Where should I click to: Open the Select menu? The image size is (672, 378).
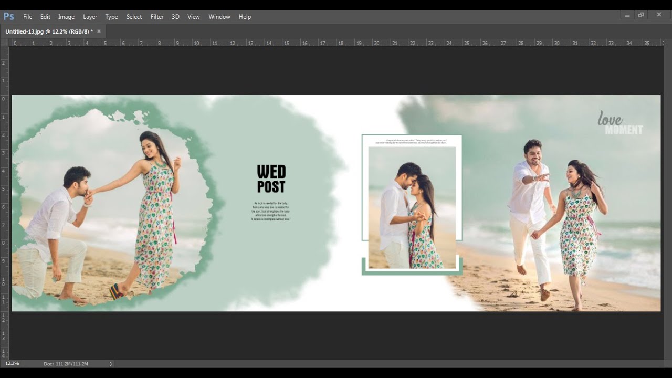click(134, 17)
